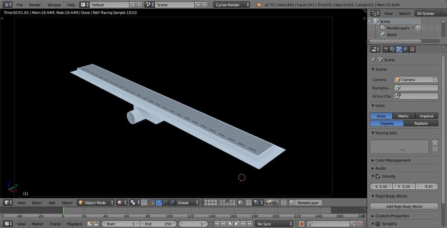Add new screen layout with plus icon
Image resolution: width=447 pixels, height=228 pixels.
pos(133,5)
